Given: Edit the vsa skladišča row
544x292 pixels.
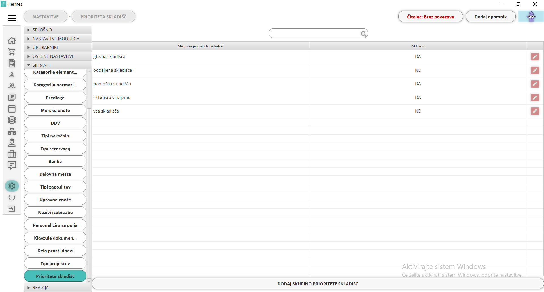Looking at the screenshot, I should 535,111.
